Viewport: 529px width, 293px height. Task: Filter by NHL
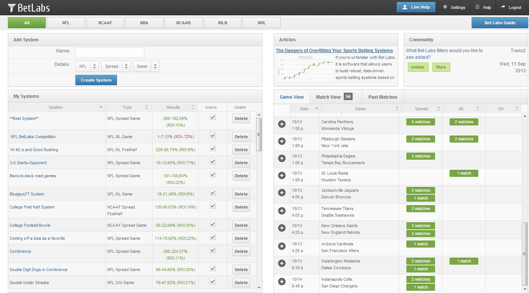tap(262, 23)
